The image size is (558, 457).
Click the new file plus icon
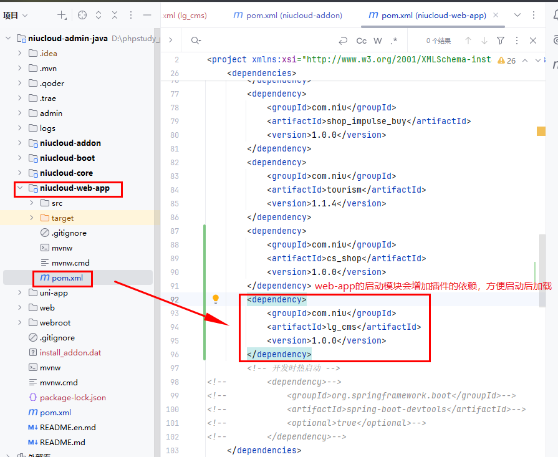(62, 15)
